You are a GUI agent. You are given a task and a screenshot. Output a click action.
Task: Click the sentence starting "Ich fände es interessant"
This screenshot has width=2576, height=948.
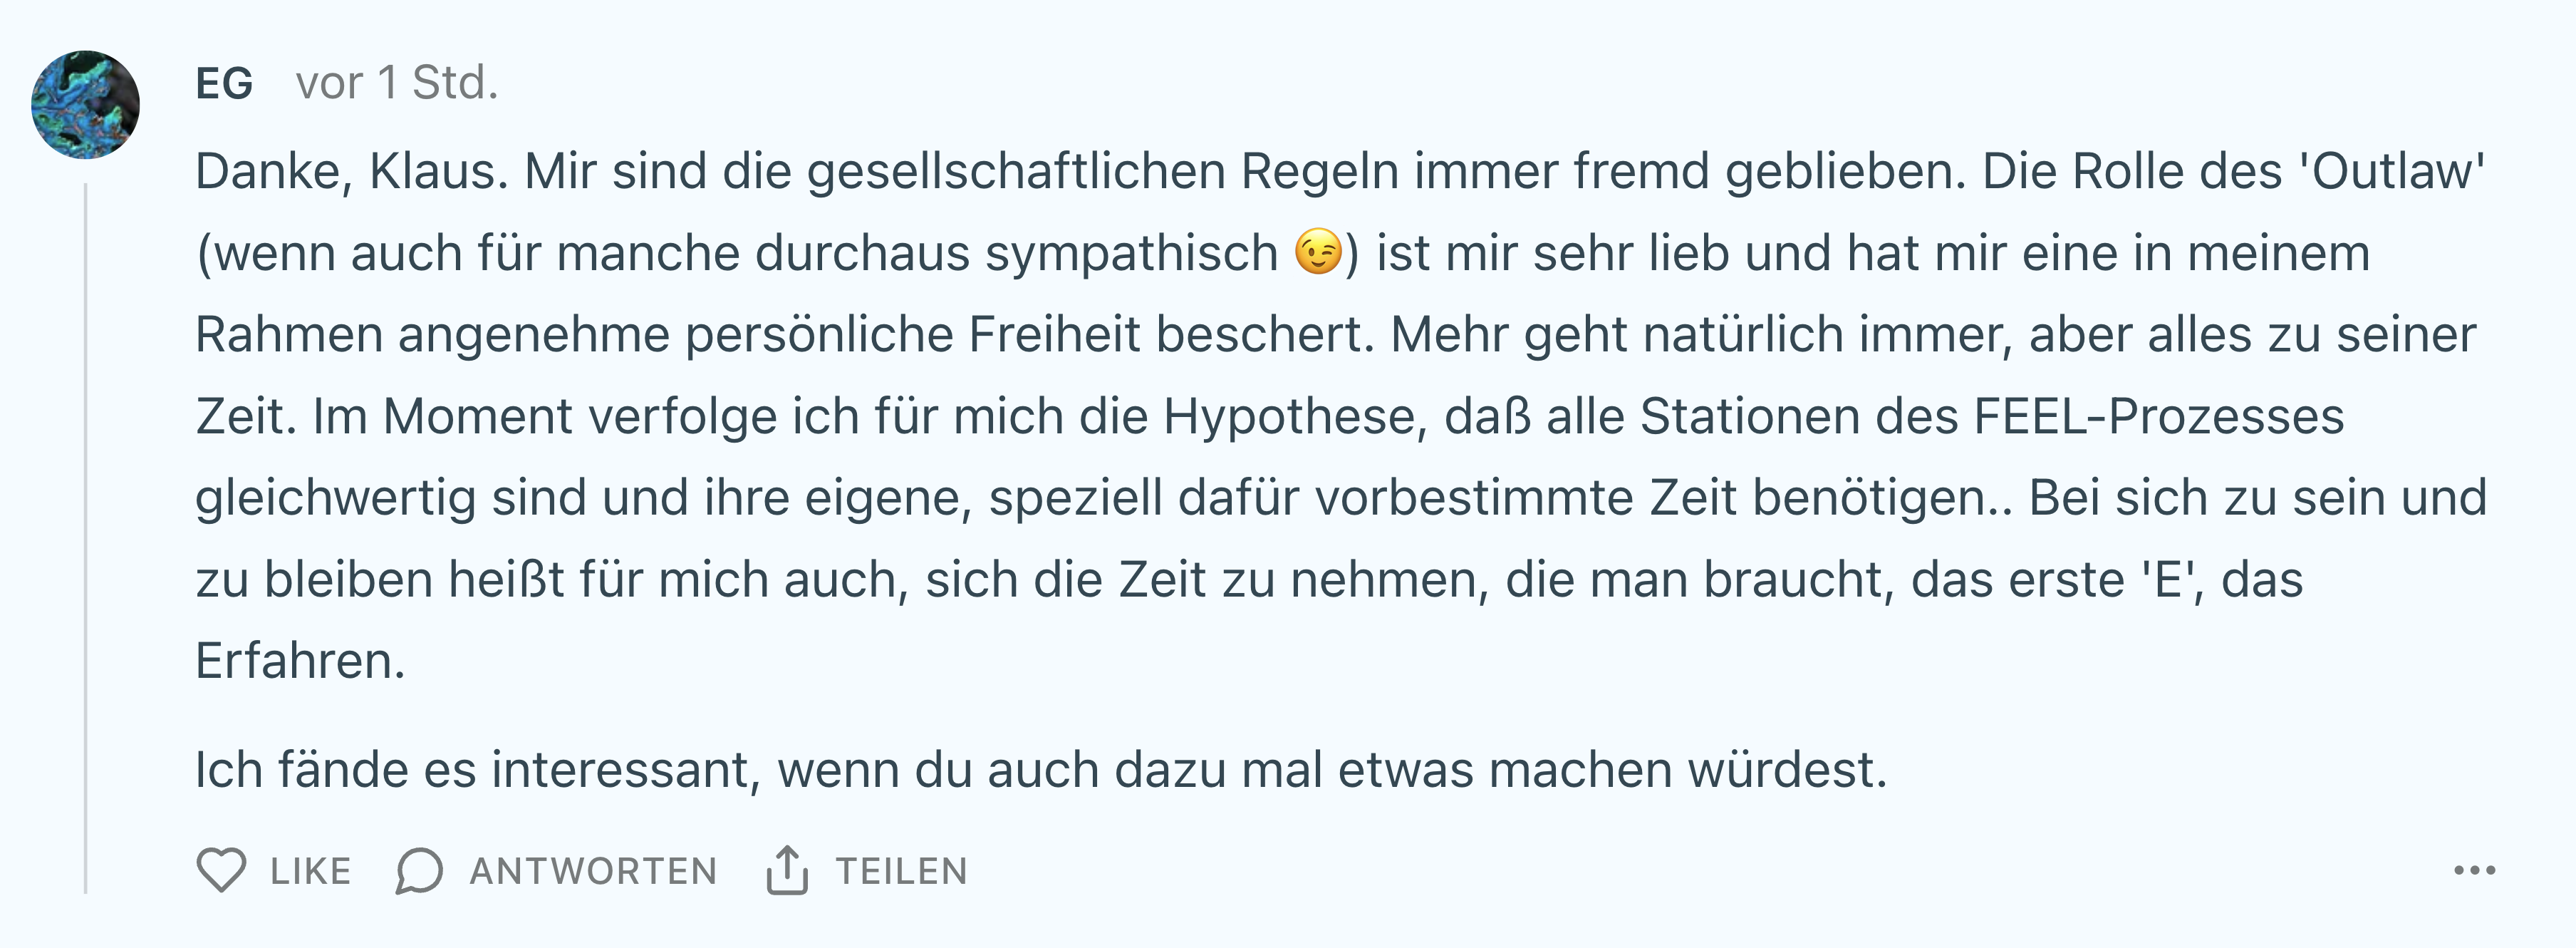(x=1040, y=770)
